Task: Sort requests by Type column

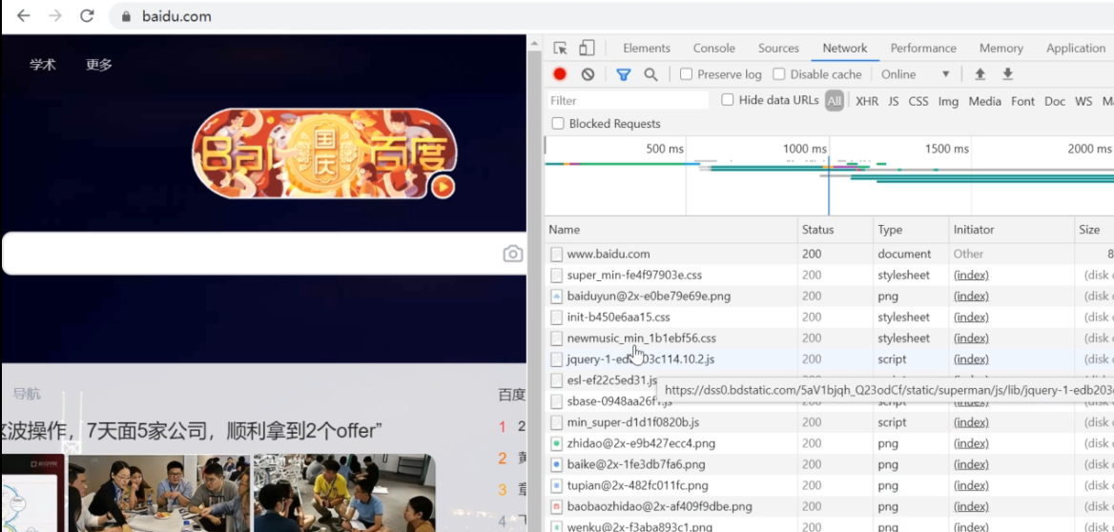Action: point(912,230)
